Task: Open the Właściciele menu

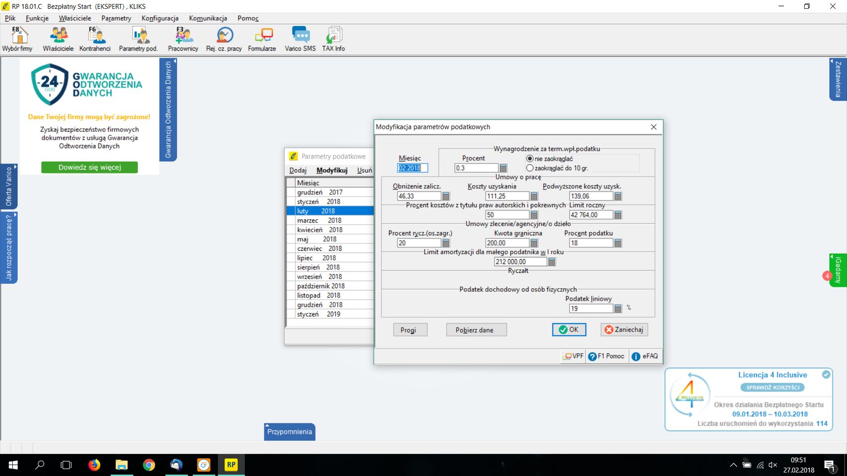Action: tap(75, 18)
